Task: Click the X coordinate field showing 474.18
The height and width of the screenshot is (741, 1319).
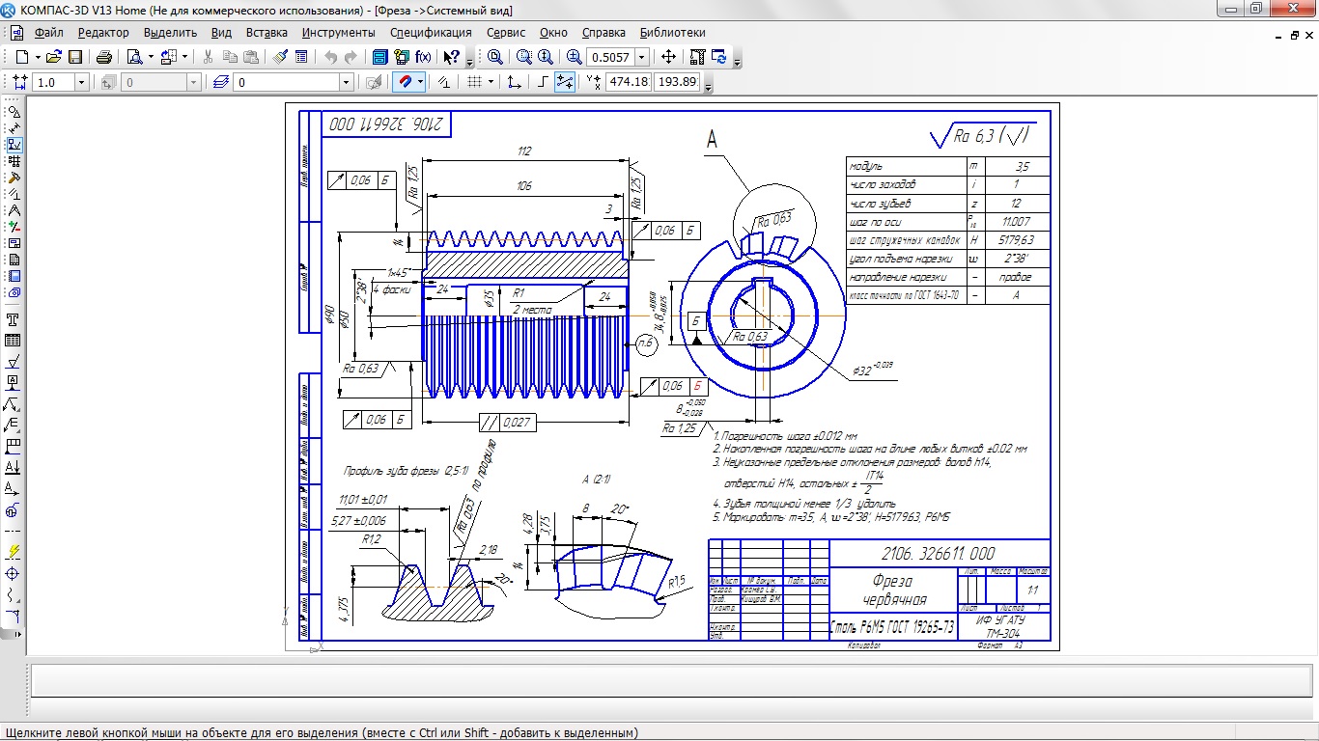Action: coord(629,82)
